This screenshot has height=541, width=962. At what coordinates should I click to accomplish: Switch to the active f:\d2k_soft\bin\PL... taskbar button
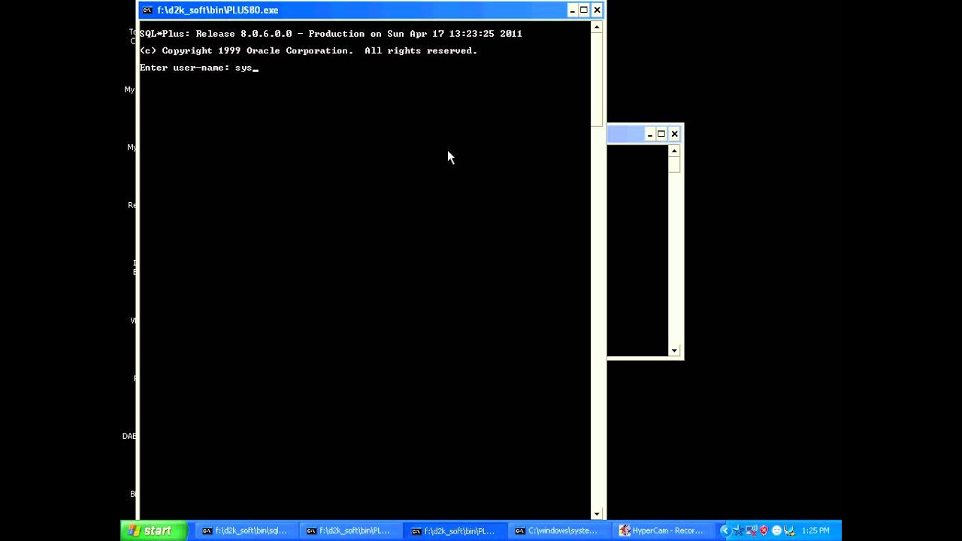point(455,530)
